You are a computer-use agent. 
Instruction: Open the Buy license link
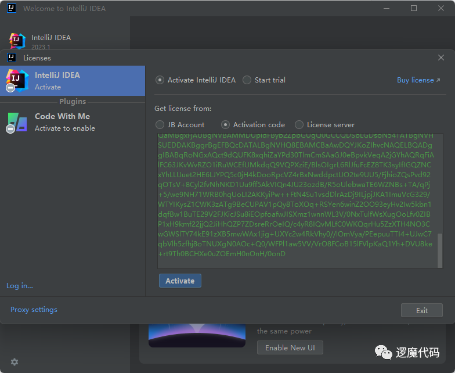pos(418,80)
